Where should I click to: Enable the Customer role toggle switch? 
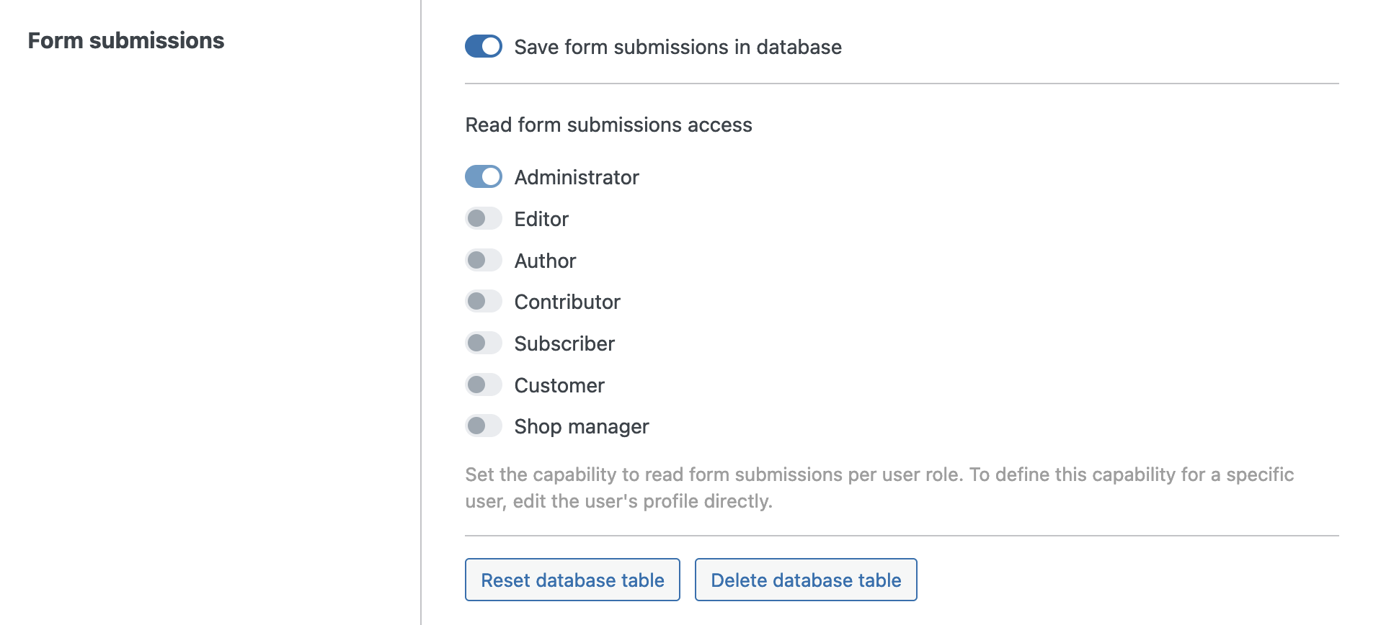point(483,385)
